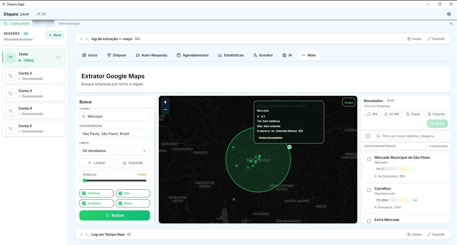Click Exportar in Resultados panel

(436, 114)
